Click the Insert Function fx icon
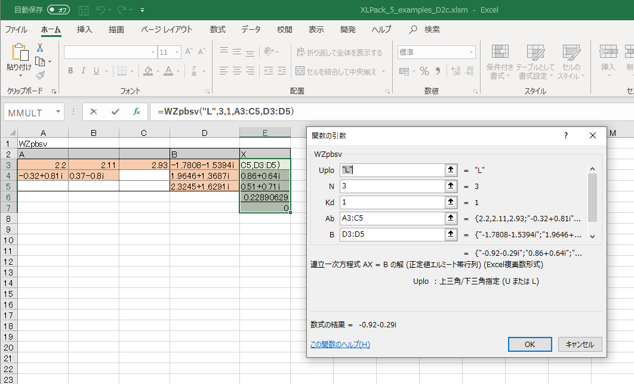 (x=137, y=112)
